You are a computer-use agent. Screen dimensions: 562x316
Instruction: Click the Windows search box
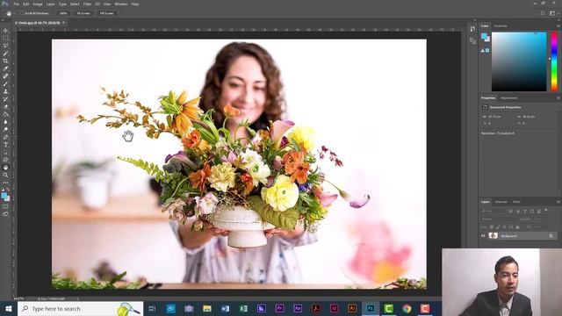80,308
